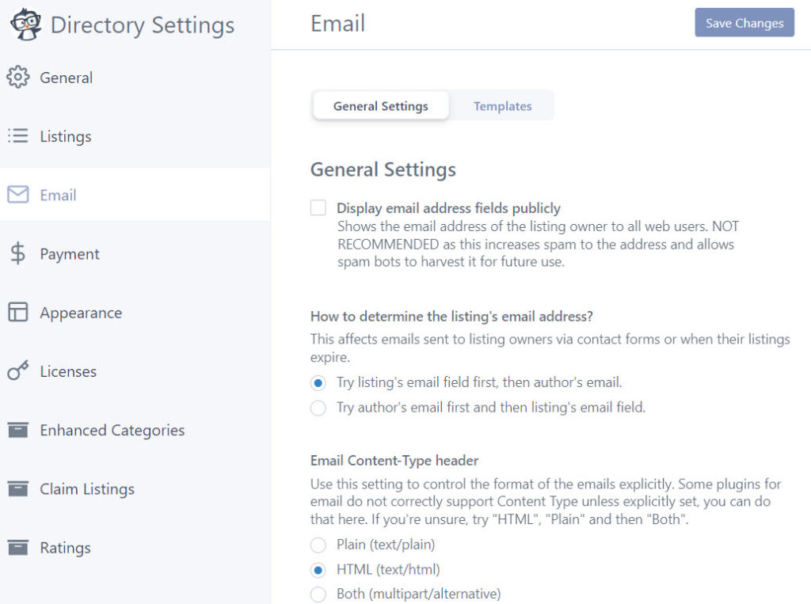
Task: Click the General Settings section heading
Action: [383, 169]
